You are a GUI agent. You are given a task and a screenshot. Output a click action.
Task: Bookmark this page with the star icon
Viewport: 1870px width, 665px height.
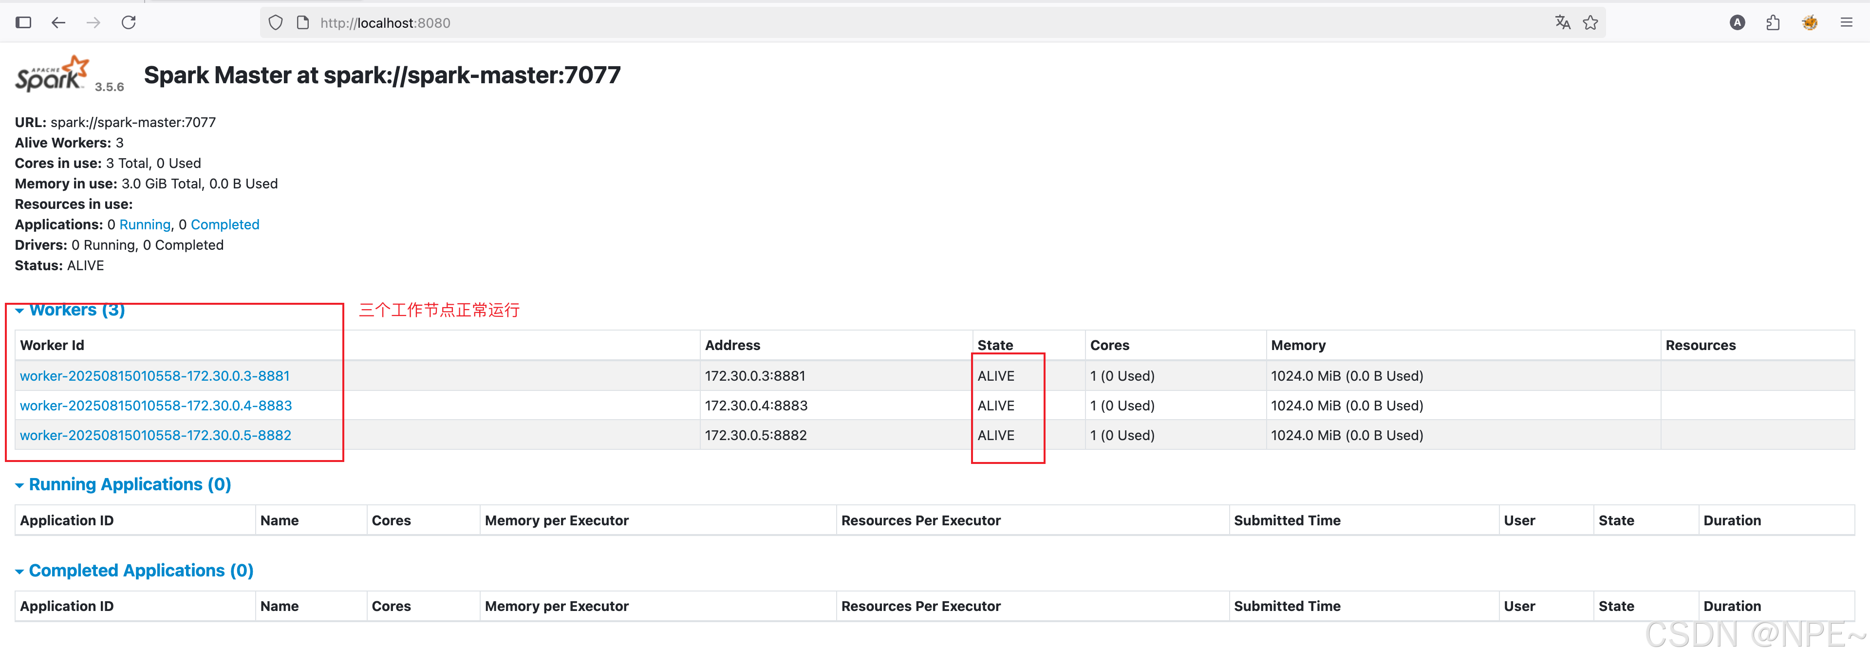tap(1590, 22)
